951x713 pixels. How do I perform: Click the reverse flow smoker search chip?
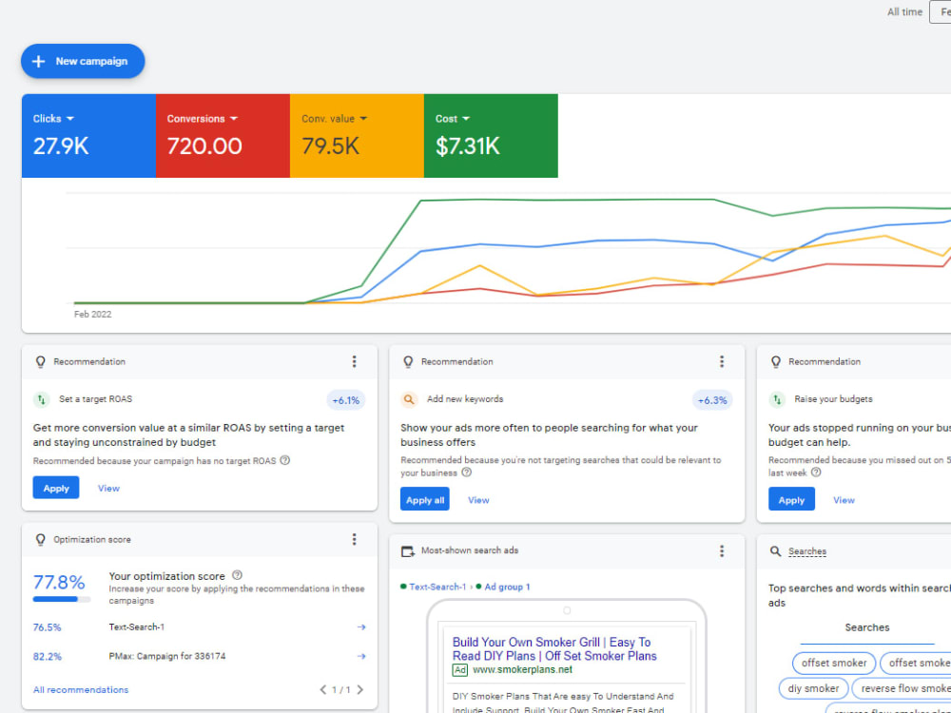[x=903, y=688]
